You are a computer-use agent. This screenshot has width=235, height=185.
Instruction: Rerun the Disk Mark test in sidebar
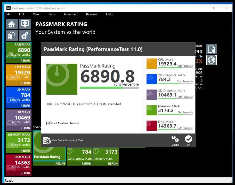click(19, 173)
